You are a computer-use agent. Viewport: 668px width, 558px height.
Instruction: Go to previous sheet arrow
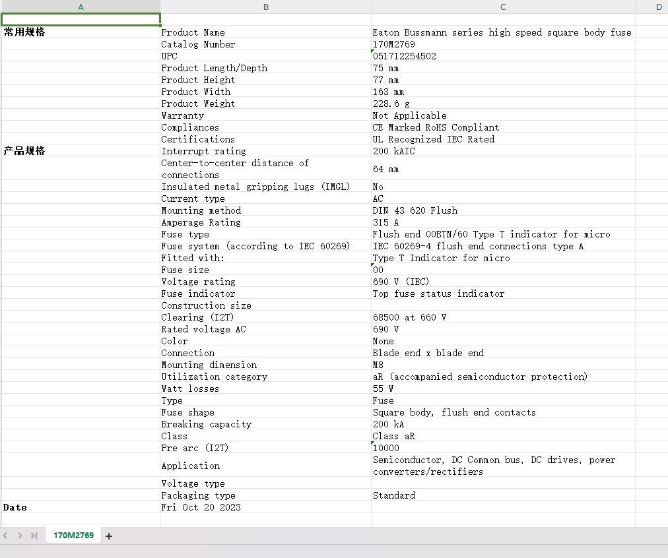(x=5, y=536)
